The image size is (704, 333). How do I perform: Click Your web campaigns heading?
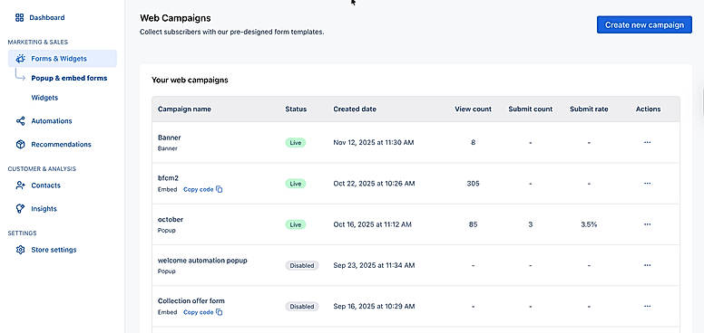(x=190, y=81)
